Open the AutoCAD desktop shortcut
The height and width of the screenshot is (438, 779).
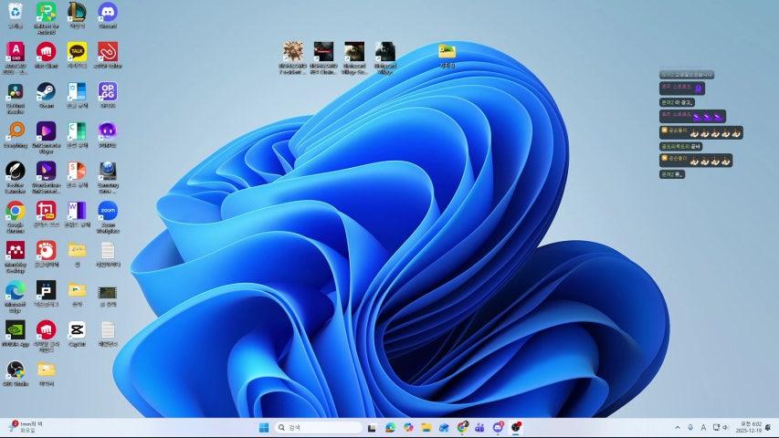tap(15, 51)
